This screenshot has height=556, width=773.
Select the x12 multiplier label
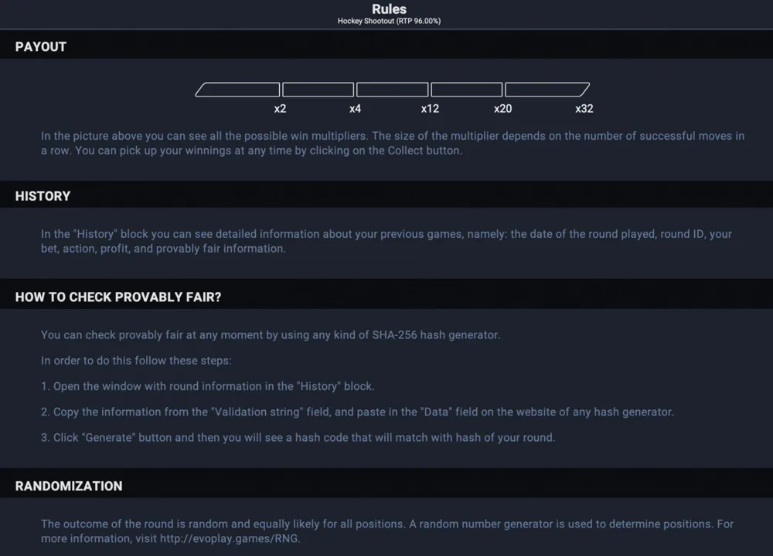click(x=430, y=109)
